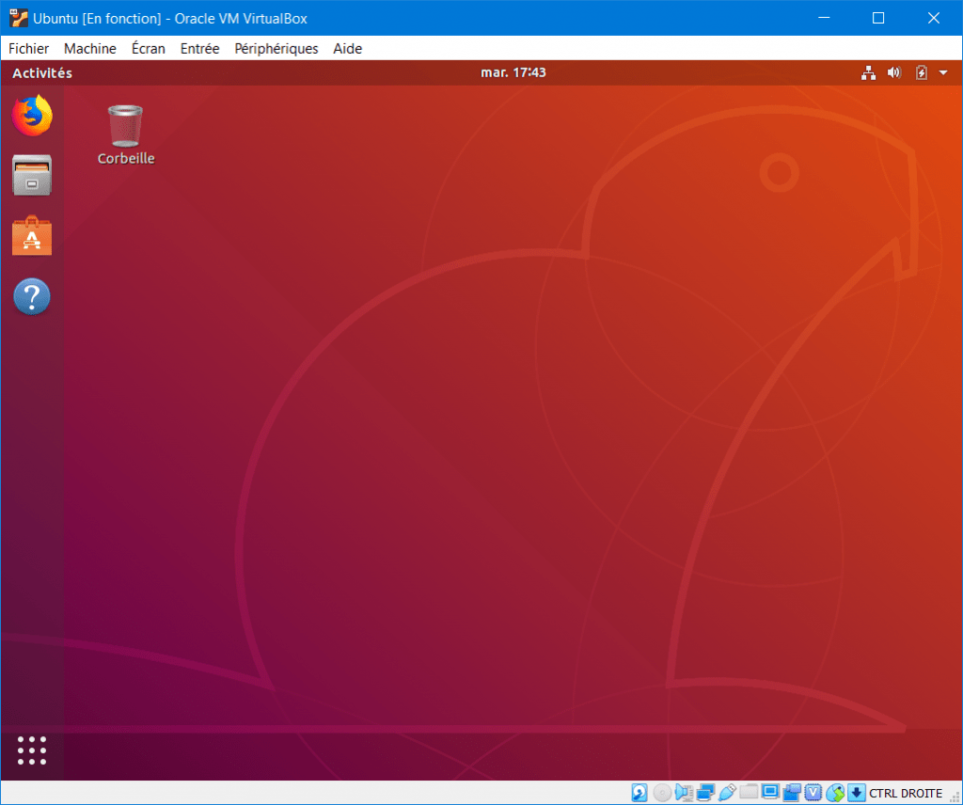Click the video recording status icon
Image resolution: width=963 pixels, height=805 pixels.
792,793
